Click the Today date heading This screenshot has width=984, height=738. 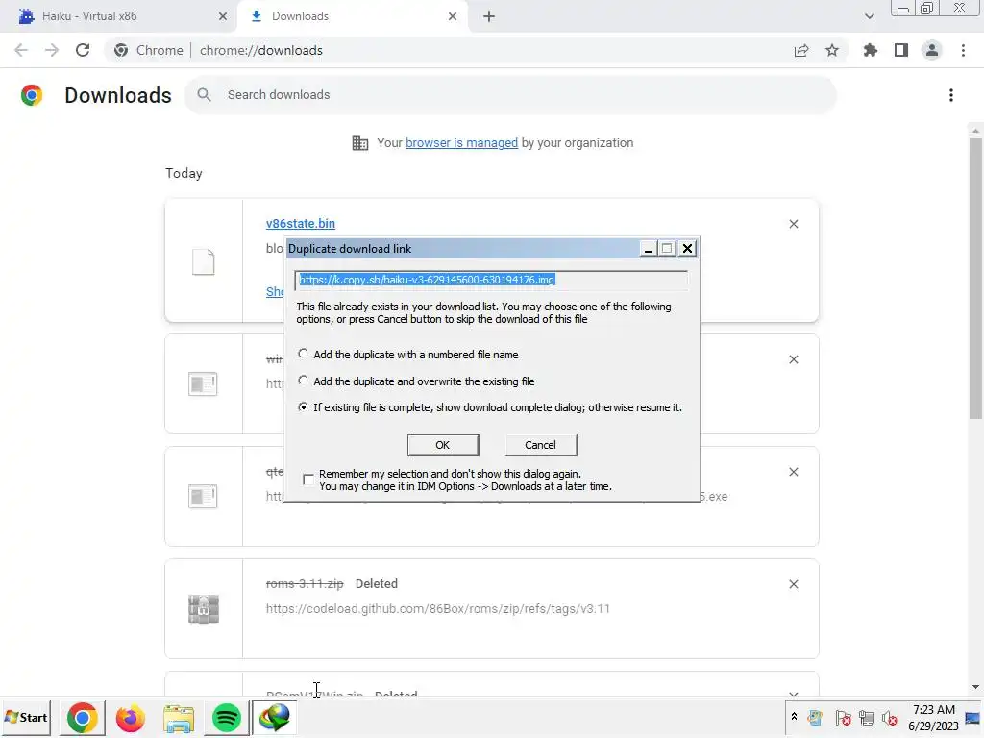point(184,173)
